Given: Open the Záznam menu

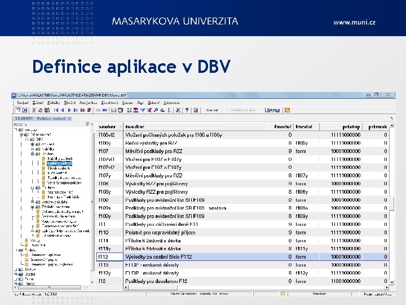Looking at the screenshot, I should 38,103.
